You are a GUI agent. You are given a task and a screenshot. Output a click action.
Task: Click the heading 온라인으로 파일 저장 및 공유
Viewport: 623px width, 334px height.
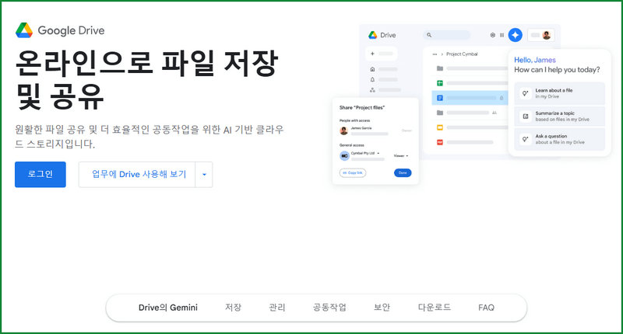(146, 79)
